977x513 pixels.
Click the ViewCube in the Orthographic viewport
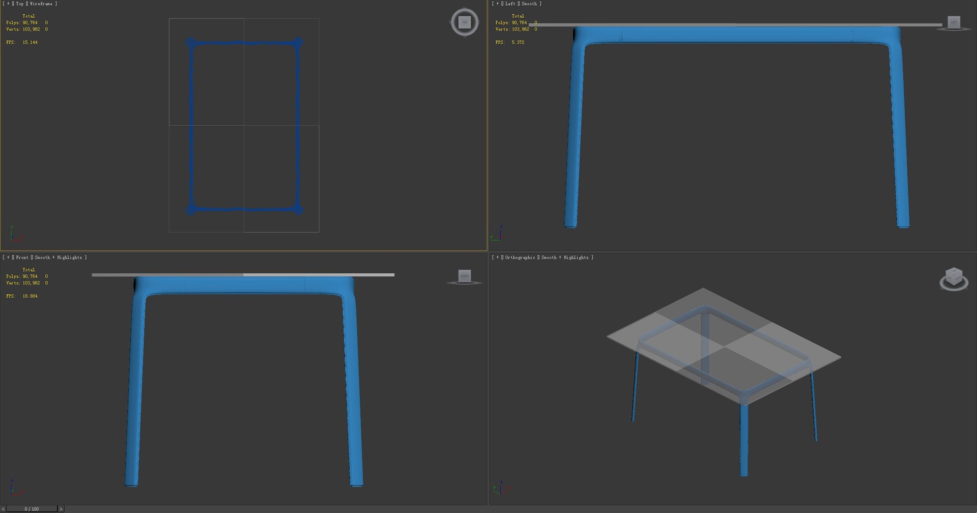pos(954,278)
